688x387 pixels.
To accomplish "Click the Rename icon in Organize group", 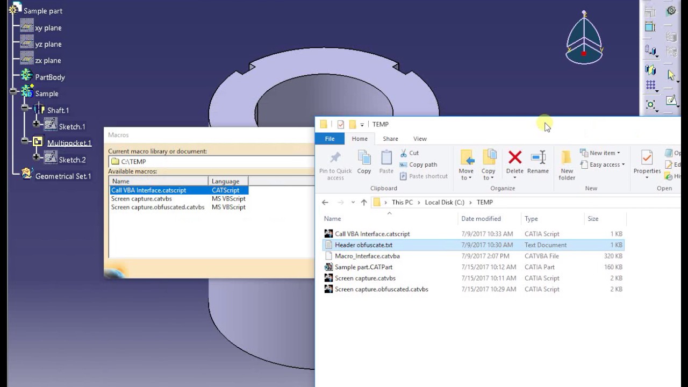I will coord(538,157).
